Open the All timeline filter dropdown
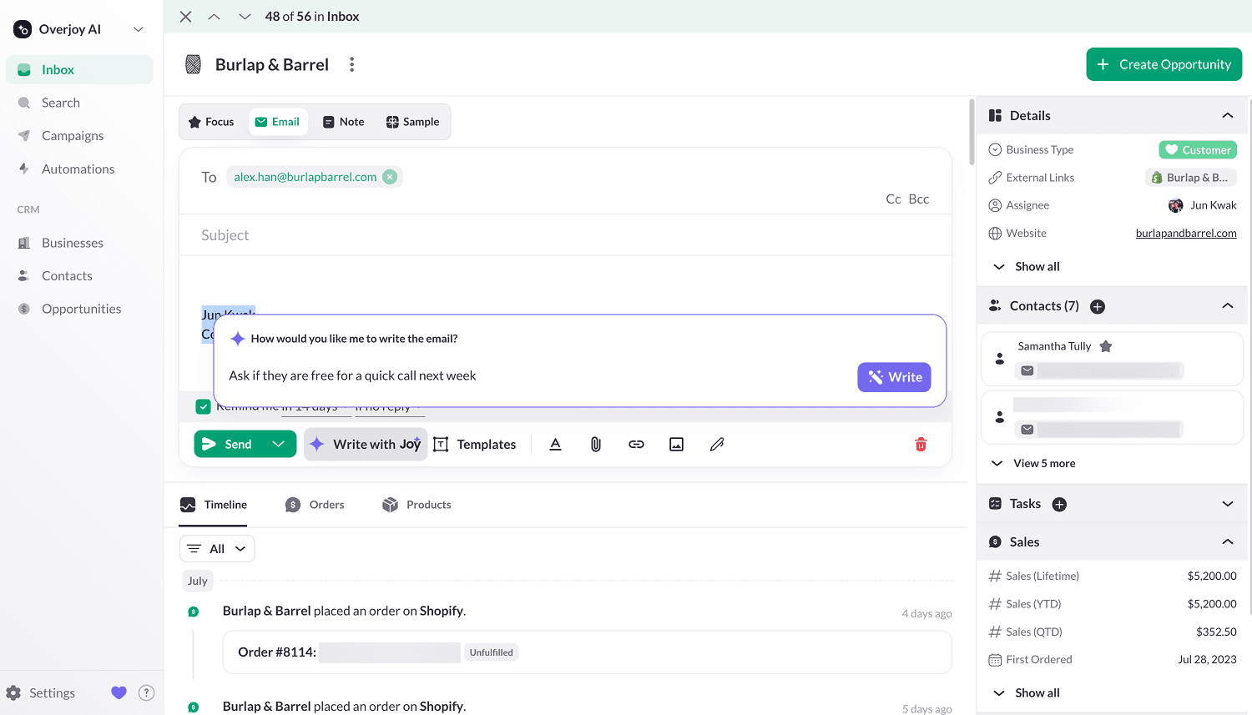This screenshot has width=1252, height=715. (x=217, y=549)
